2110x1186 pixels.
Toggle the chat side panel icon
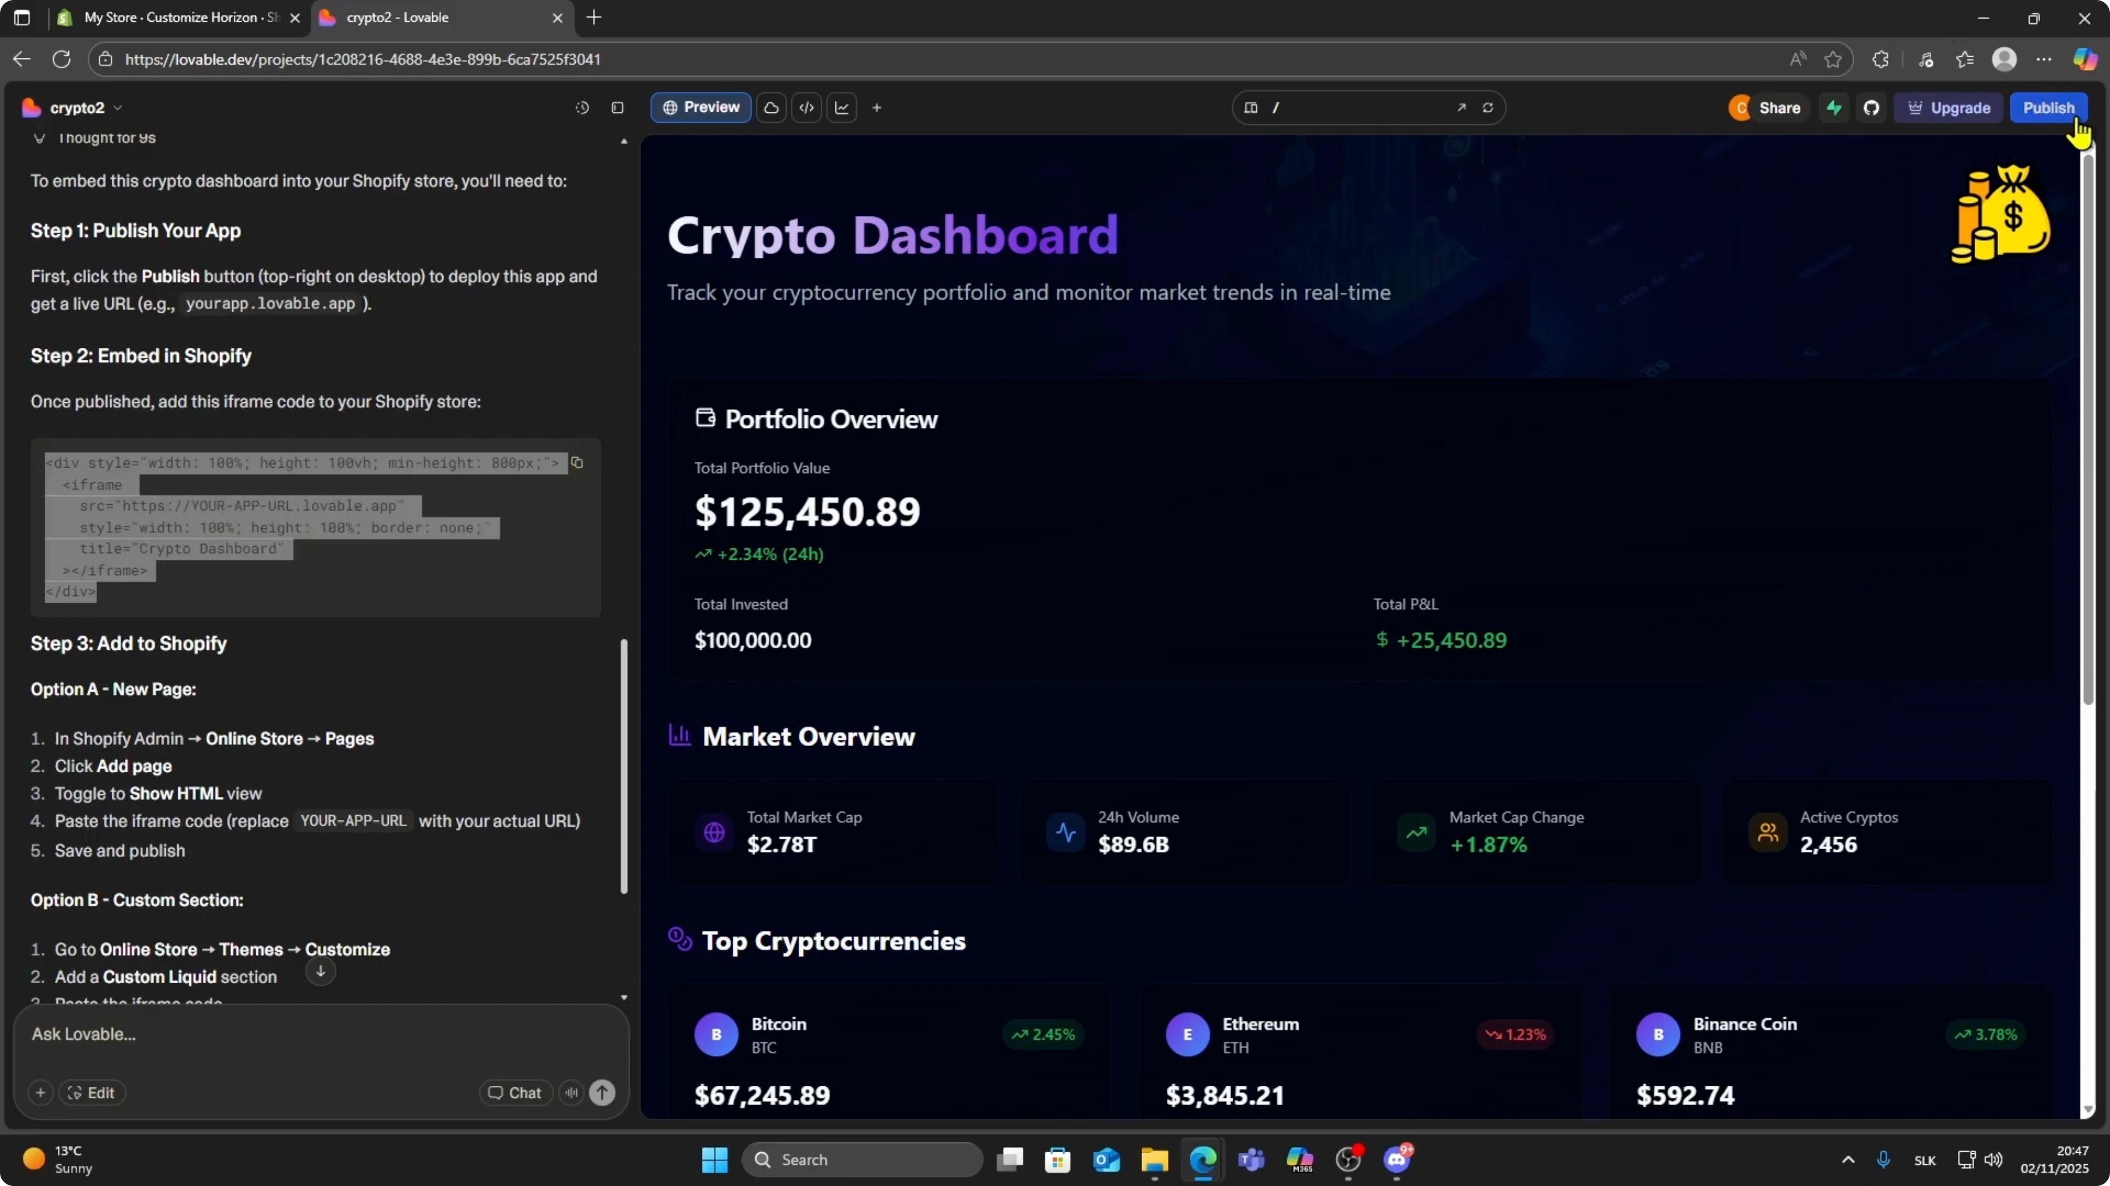pos(618,108)
